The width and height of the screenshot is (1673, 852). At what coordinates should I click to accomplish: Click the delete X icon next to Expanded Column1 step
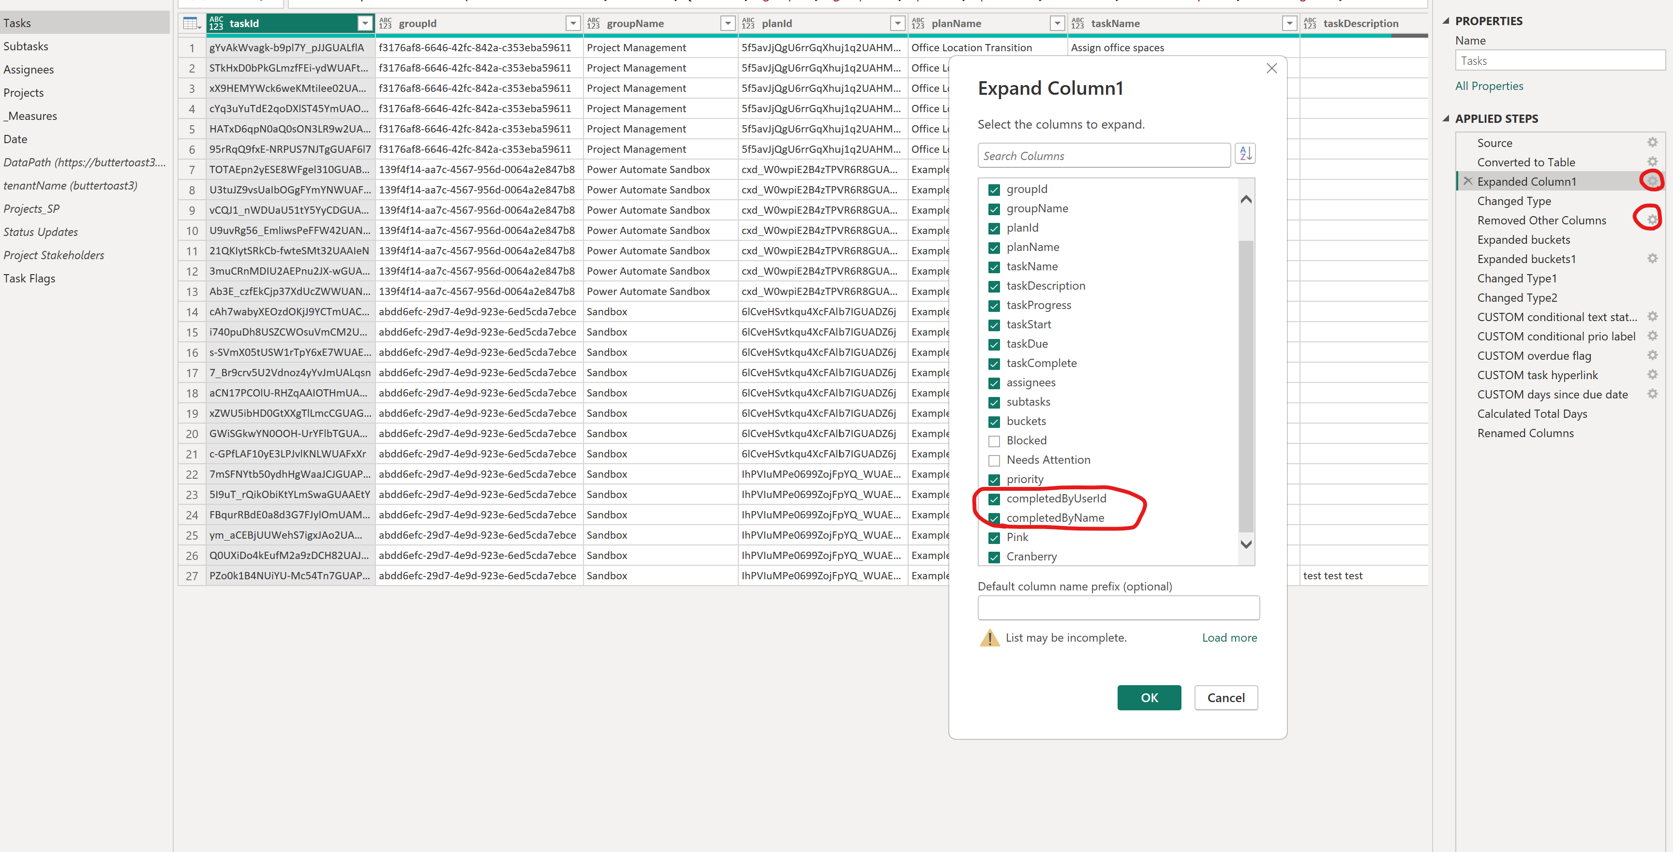(1467, 181)
